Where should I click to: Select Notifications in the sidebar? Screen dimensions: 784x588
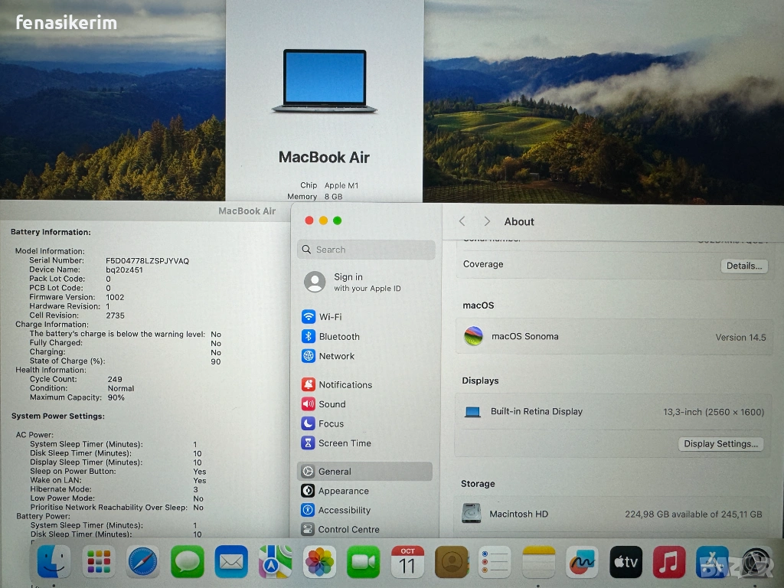click(x=345, y=385)
